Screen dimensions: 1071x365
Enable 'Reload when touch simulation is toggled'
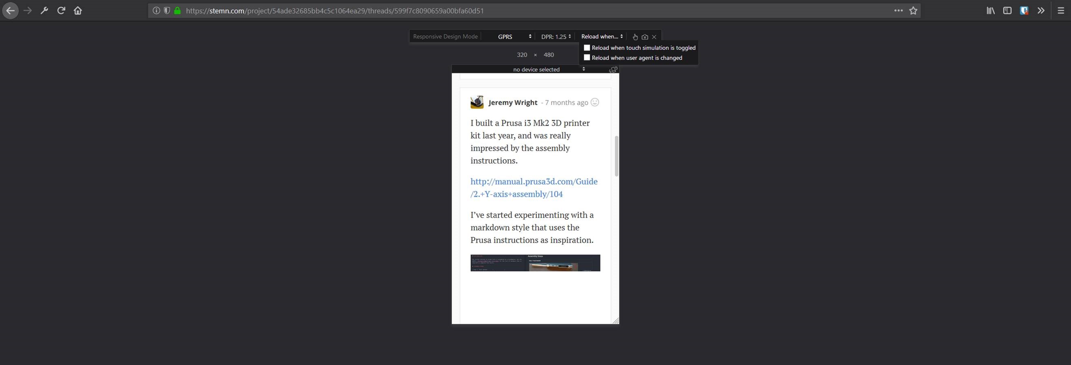click(587, 47)
